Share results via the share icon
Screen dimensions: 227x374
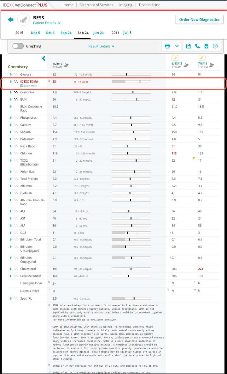click(x=189, y=46)
